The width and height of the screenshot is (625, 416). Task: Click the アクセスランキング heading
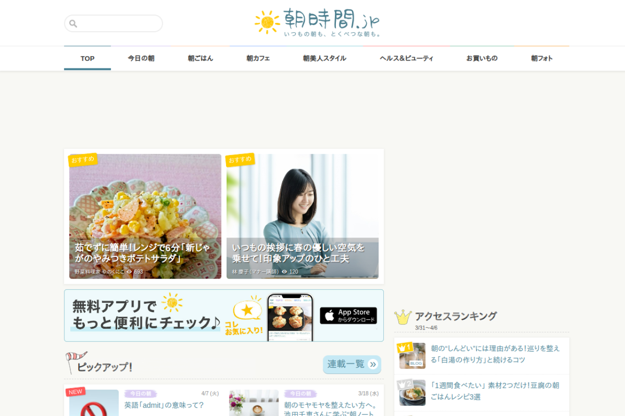[456, 316]
